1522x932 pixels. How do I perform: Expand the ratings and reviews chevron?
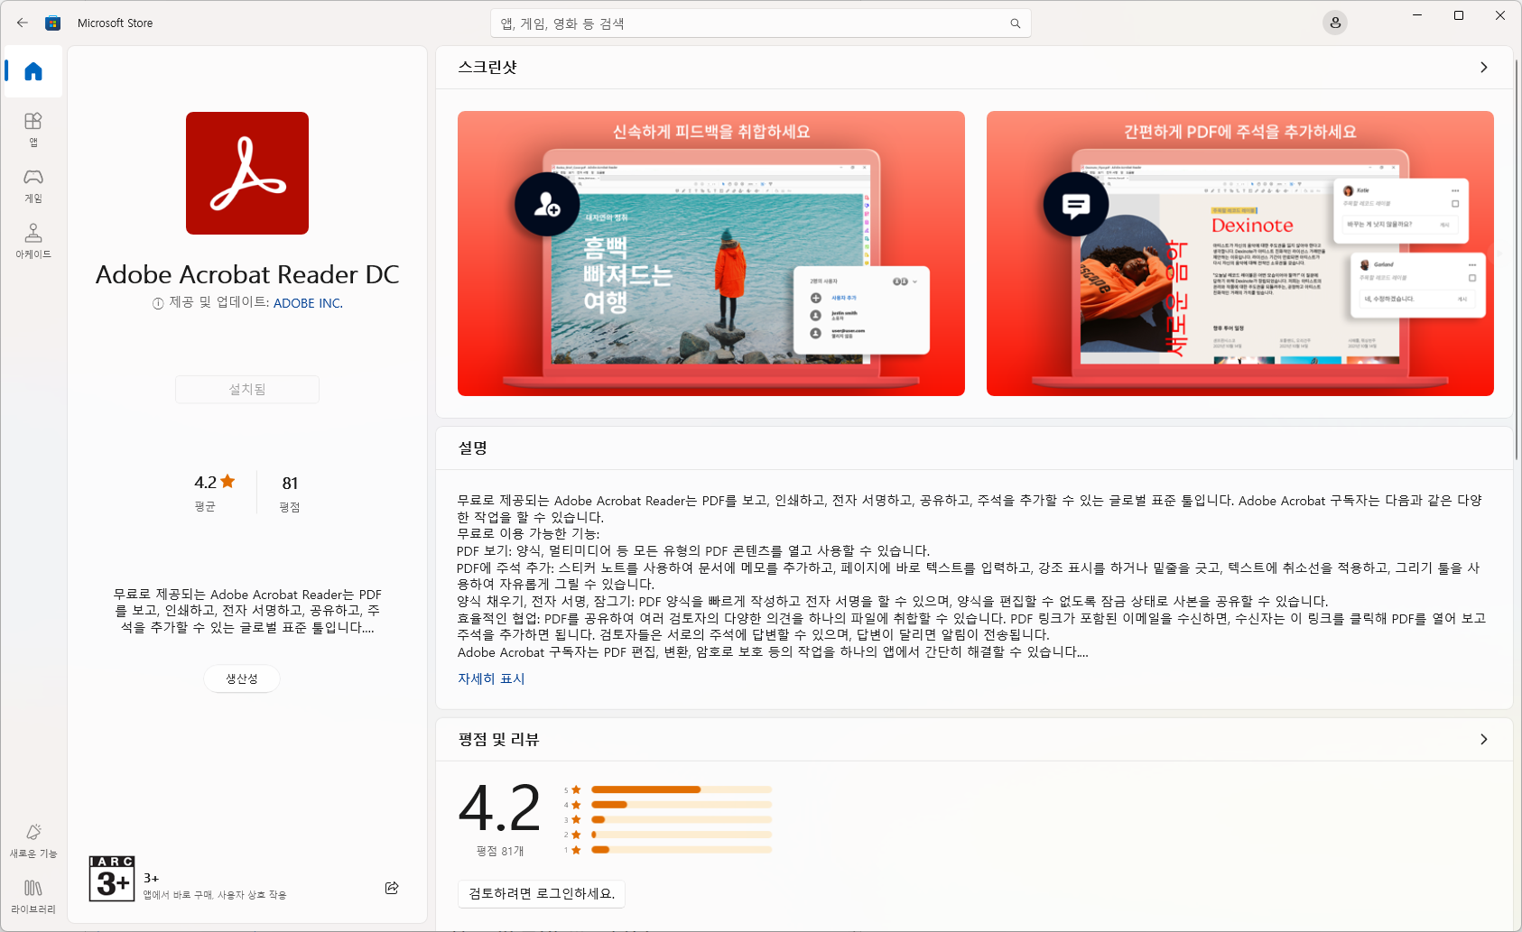pyautogui.click(x=1484, y=740)
